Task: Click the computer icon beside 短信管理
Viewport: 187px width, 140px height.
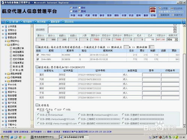Action: tap(6, 34)
